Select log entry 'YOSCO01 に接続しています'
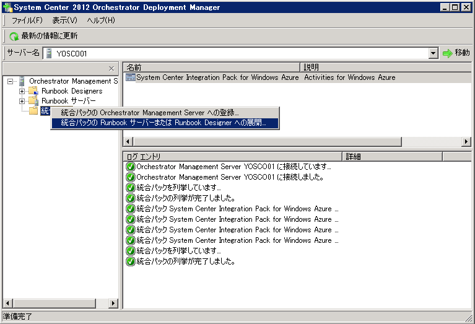The height and width of the screenshot is (324, 475). [x=233, y=167]
